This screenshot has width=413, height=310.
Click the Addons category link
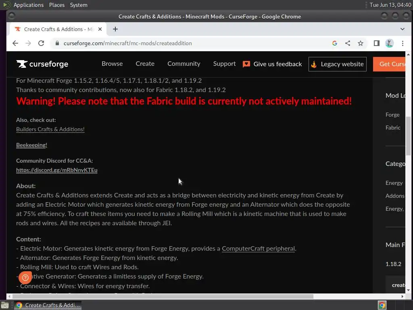coord(395,196)
